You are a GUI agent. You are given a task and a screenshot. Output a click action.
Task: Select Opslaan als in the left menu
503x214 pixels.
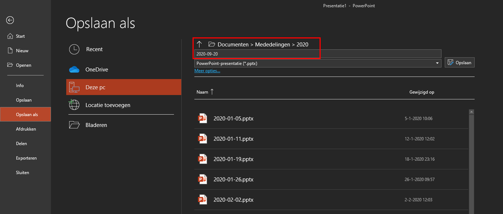pyautogui.click(x=25, y=115)
